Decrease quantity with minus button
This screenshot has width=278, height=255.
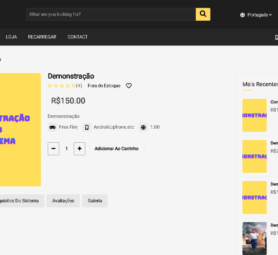pyautogui.click(x=53, y=149)
